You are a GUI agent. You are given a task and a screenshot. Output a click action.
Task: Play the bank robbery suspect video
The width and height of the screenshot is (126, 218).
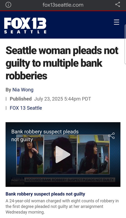[63, 154]
